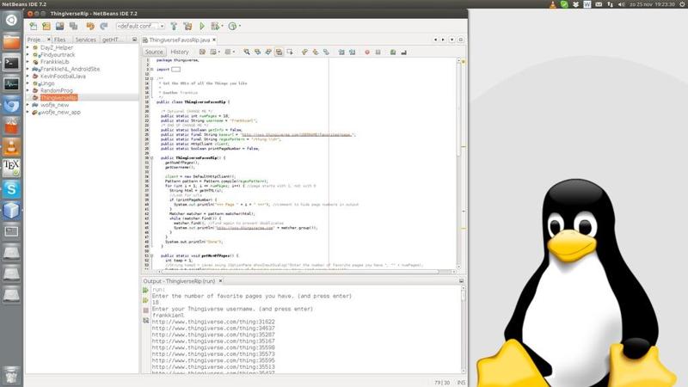Screen dimensions: 688x387
Task: Re-run the program from the Output panel
Action: coord(146,291)
